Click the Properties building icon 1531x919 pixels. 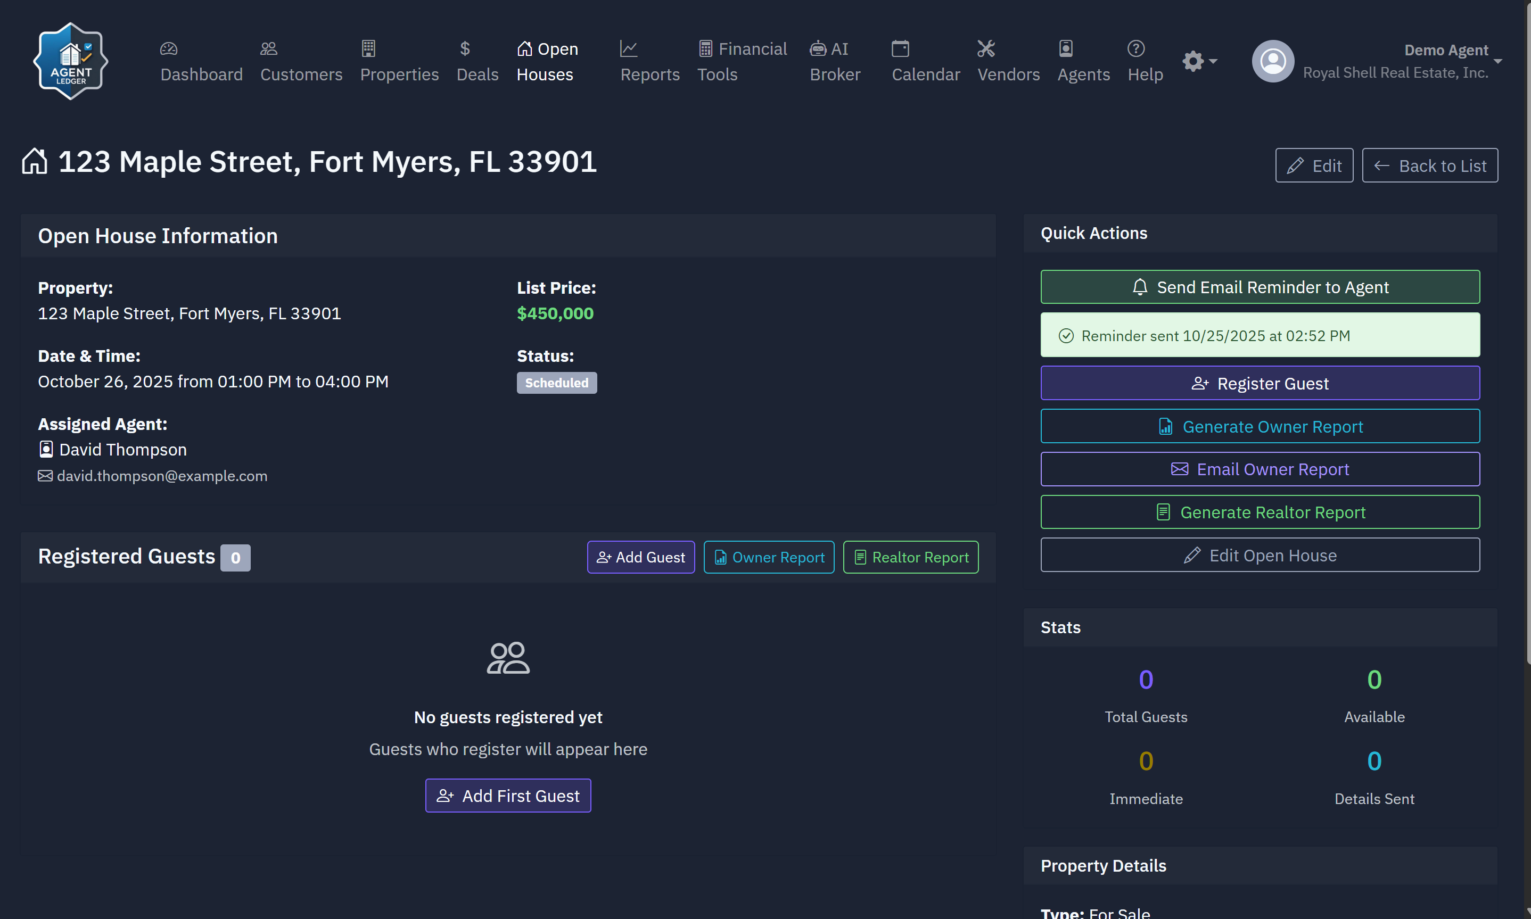[x=368, y=48]
